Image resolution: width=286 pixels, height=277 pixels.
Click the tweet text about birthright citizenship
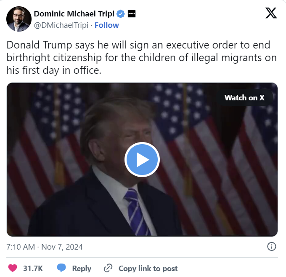point(142,58)
